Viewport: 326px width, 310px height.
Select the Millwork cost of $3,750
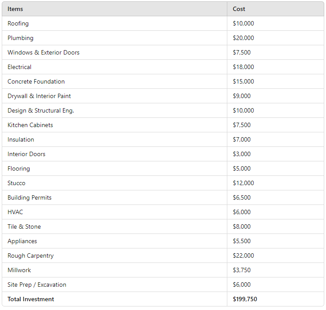coord(241,270)
